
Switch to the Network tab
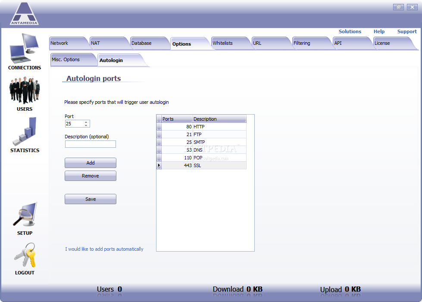69,43
